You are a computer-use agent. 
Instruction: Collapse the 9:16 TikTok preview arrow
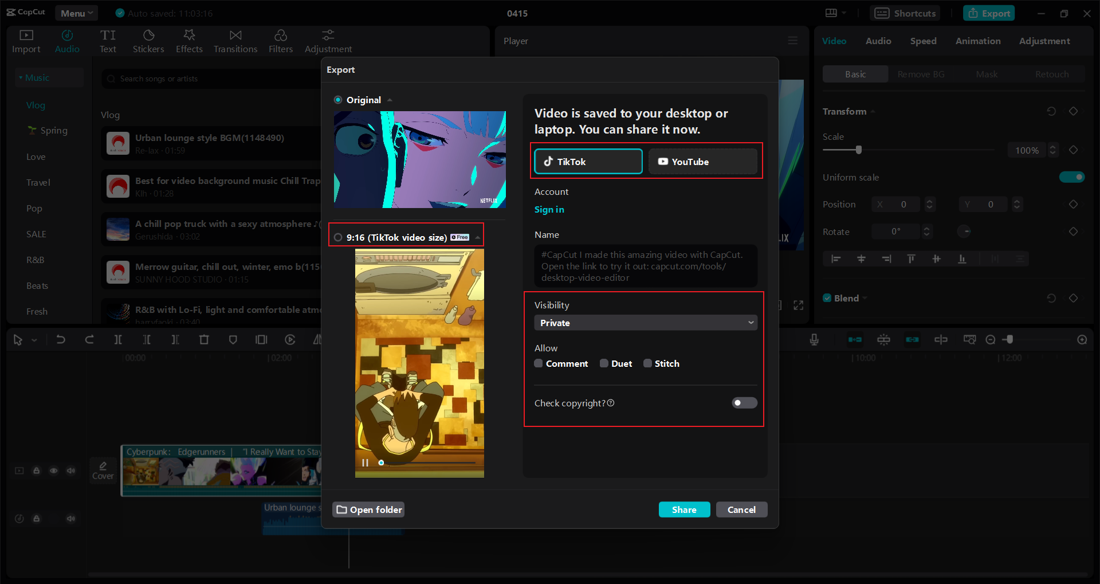click(x=478, y=237)
